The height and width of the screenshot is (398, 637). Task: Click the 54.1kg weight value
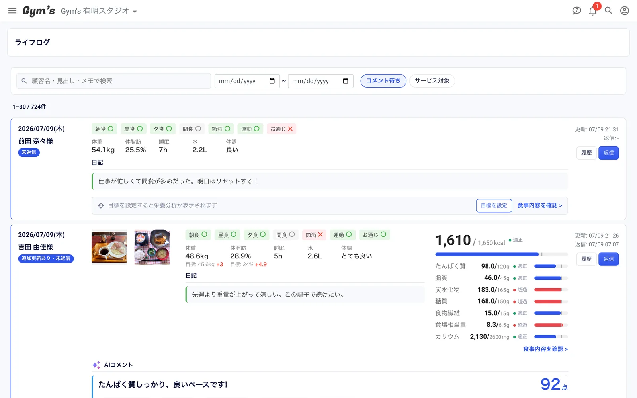[103, 150]
